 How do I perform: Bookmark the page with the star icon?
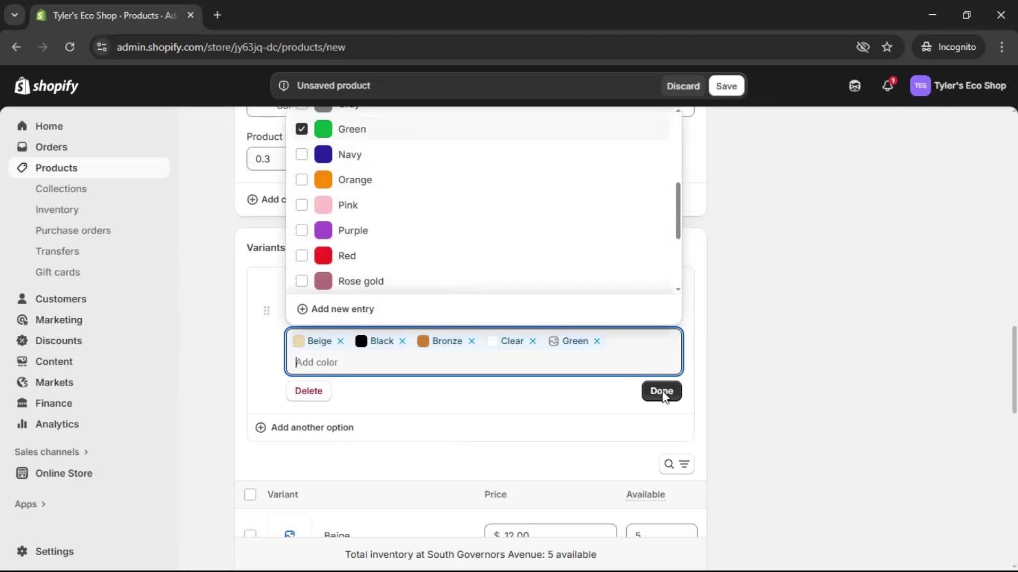pyautogui.click(x=887, y=47)
